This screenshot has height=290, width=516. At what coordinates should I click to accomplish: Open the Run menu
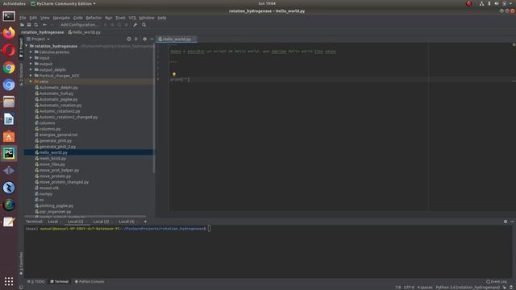click(x=109, y=18)
